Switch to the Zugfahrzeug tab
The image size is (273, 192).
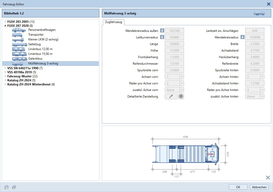pos(113,22)
